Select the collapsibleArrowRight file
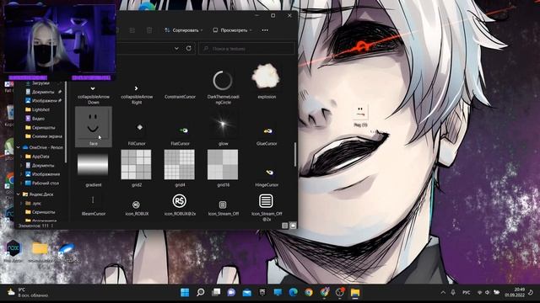 point(137,94)
